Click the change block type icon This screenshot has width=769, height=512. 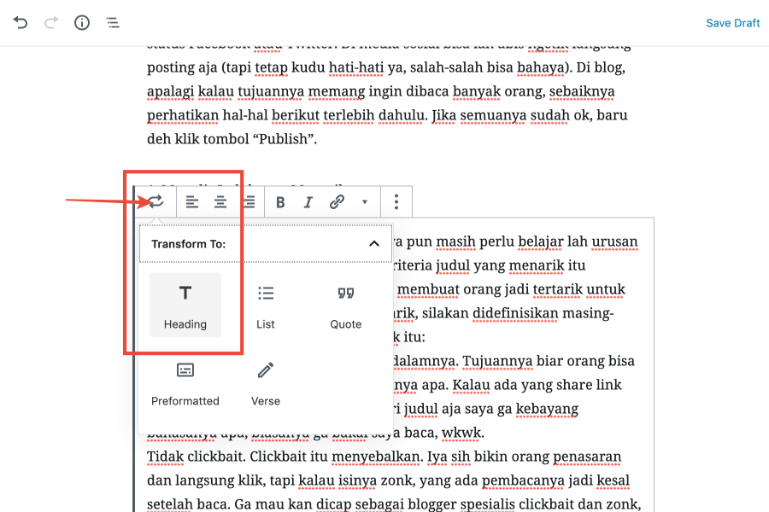(156, 201)
